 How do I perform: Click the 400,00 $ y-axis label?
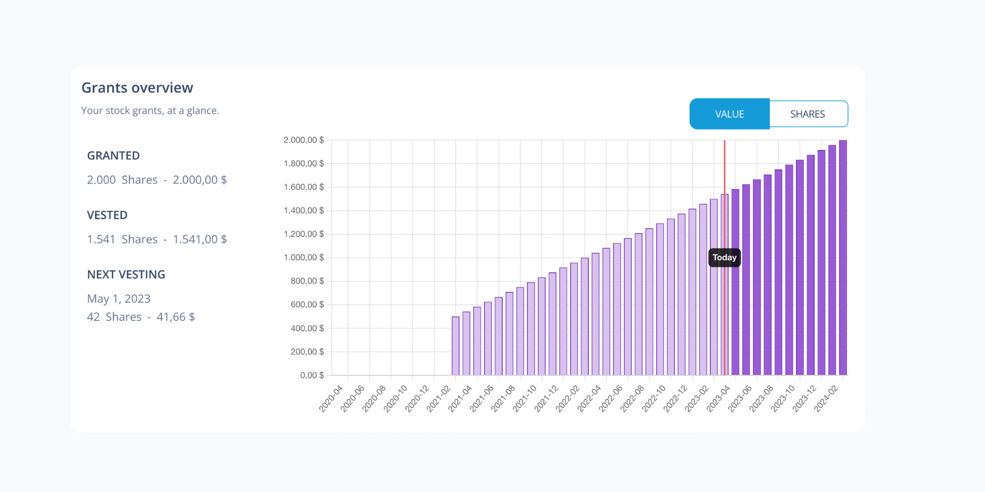[x=307, y=328]
